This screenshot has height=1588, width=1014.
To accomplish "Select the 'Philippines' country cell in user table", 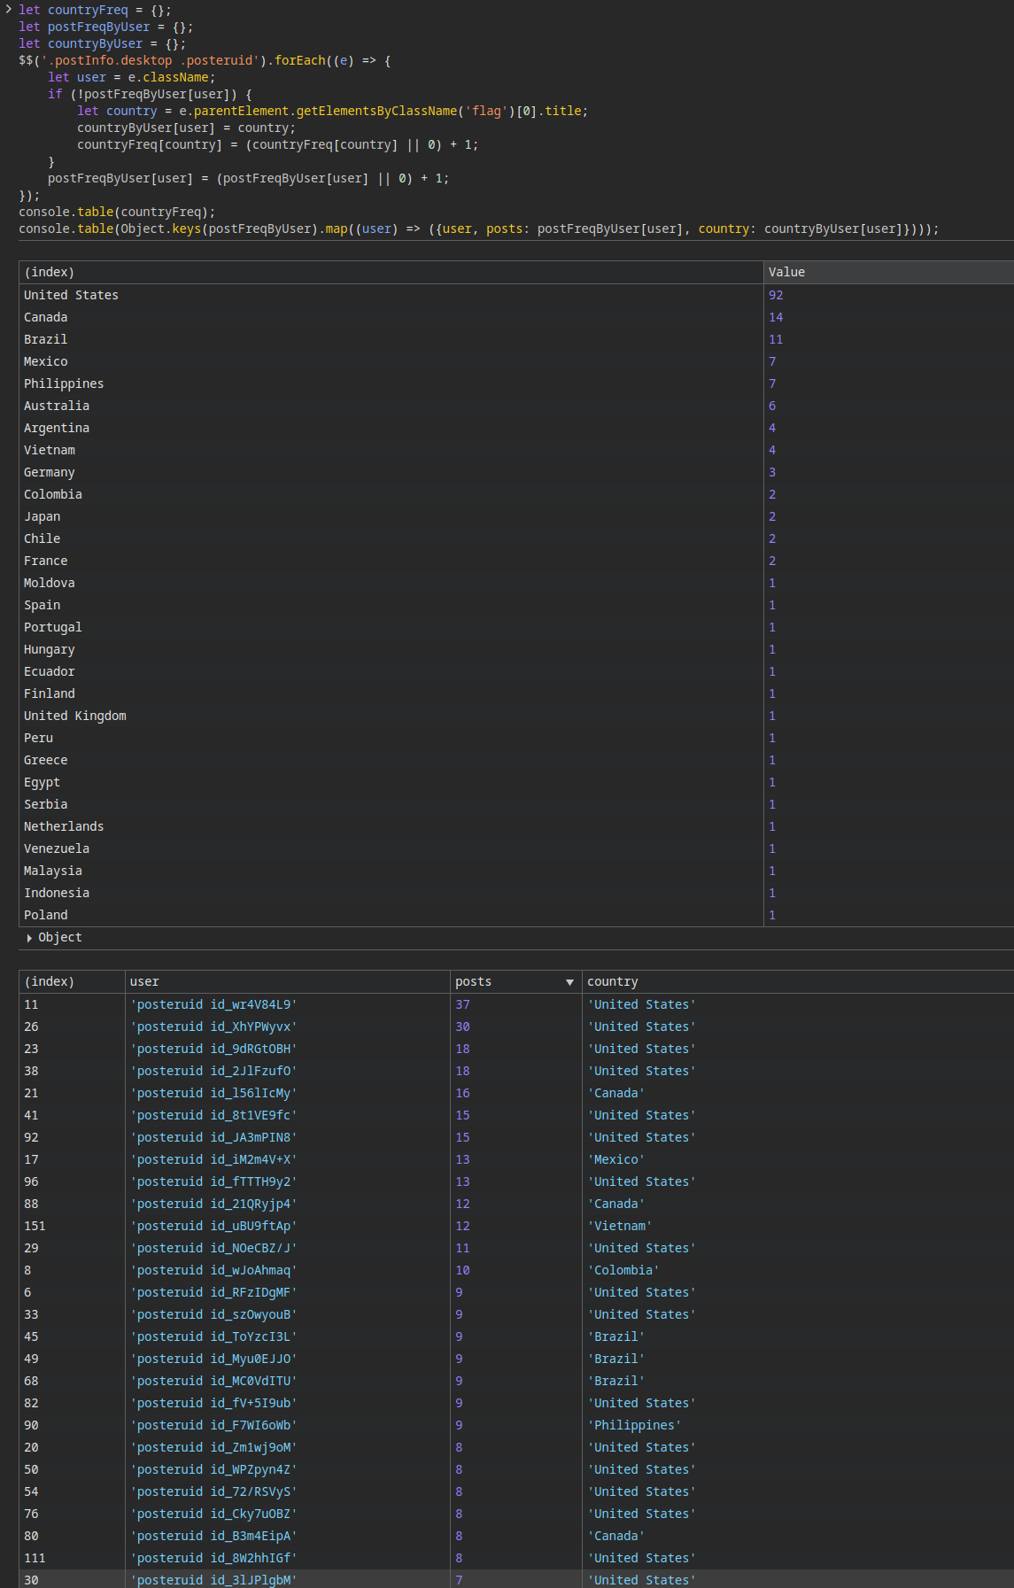I will [x=634, y=1425].
